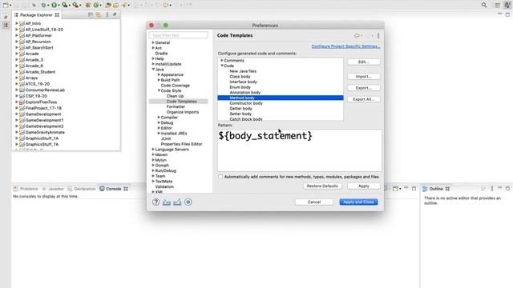Minimize the Package Explorer view
Viewport: 513px width, 288px height.
tap(115, 14)
